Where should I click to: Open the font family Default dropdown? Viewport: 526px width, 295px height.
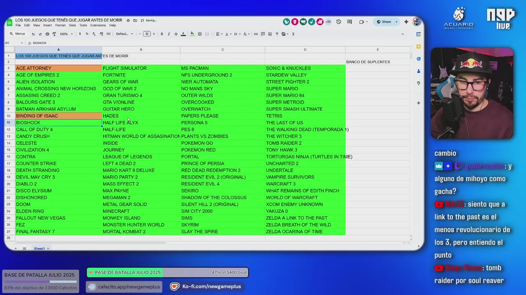(x=125, y=34)
